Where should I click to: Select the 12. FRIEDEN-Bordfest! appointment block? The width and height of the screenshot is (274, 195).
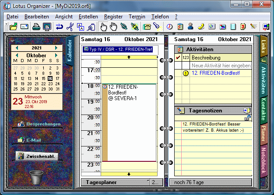point(129,122)
